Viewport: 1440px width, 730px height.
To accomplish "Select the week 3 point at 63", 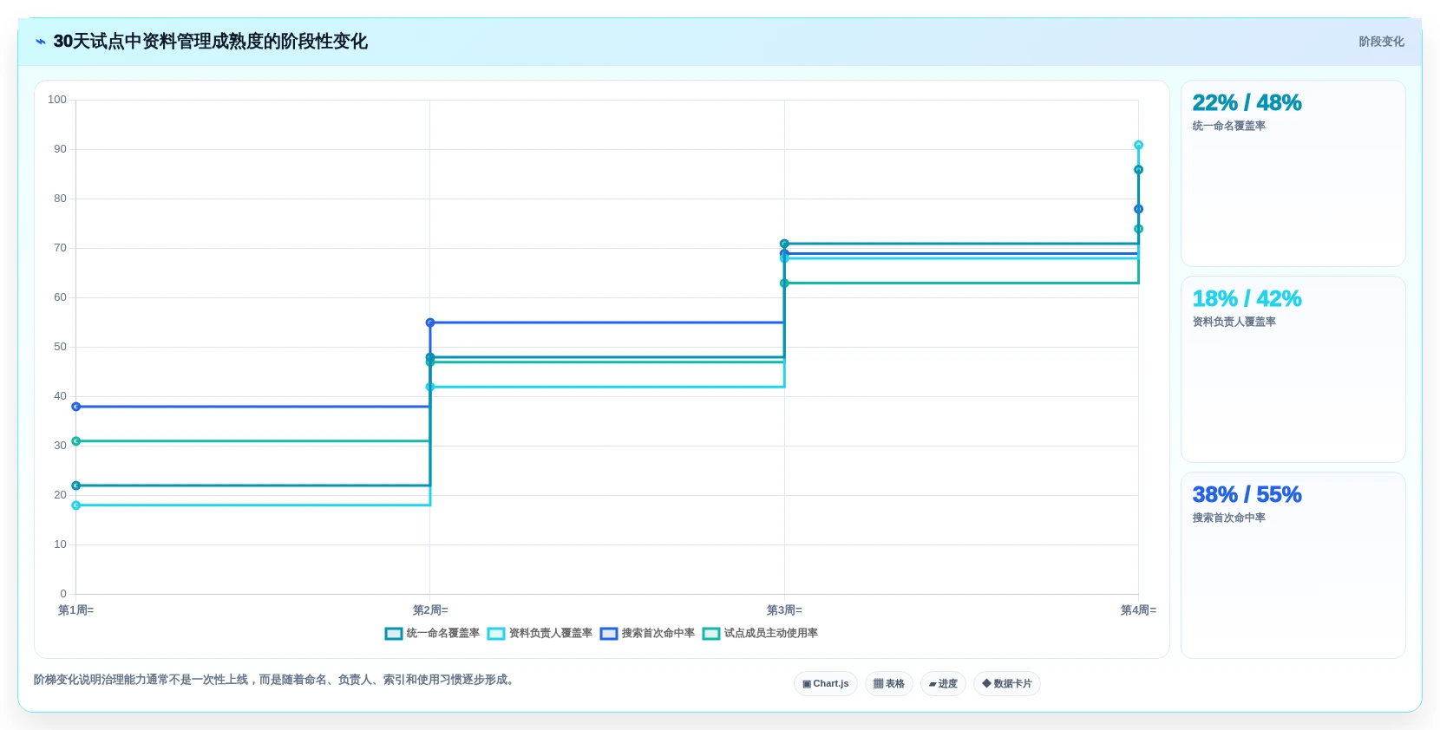I will point(784,284).
